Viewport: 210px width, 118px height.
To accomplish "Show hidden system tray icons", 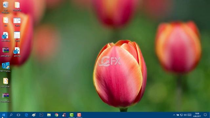I will pyautogui.click(x=174, y=115).
